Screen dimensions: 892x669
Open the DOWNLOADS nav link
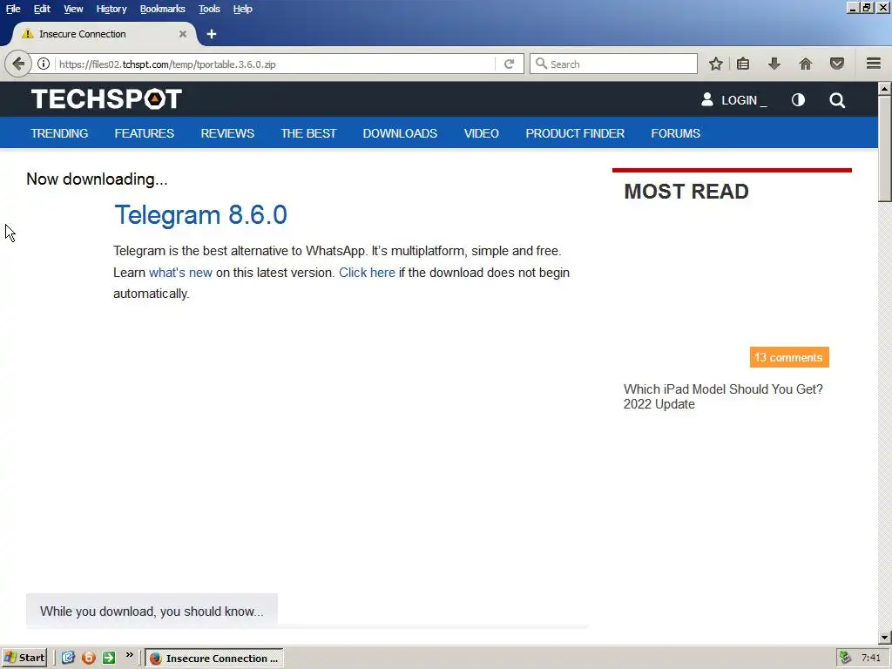click(400, 133)
